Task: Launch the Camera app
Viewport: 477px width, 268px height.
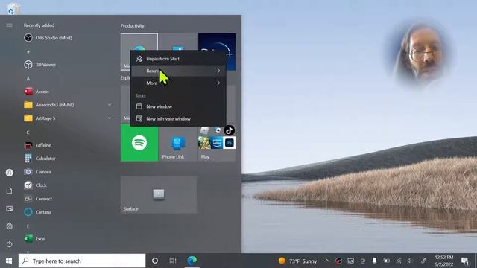Action: [37, 172]
